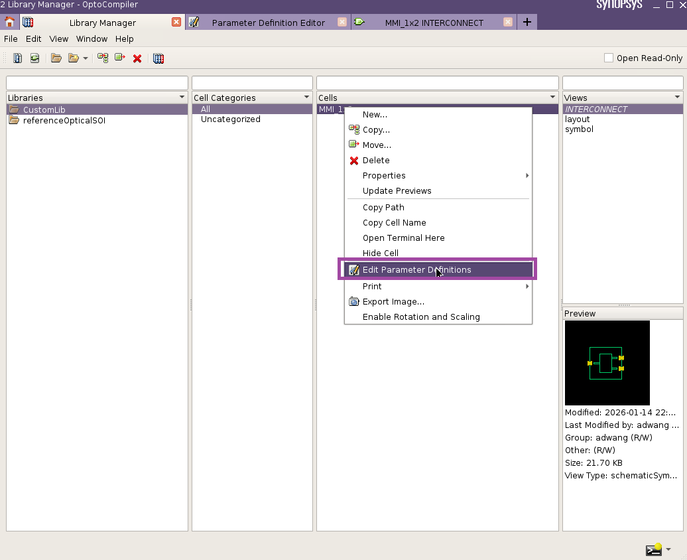Screen dimensions: 687x560
Task: Choose Hide Cell in the context menu
Action: 438,253
